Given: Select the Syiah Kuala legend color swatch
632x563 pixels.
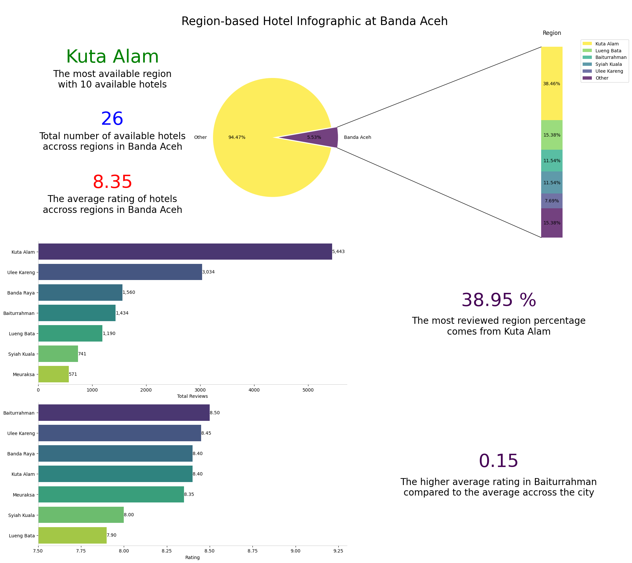Looking at the screenshot, I should 587,64.
